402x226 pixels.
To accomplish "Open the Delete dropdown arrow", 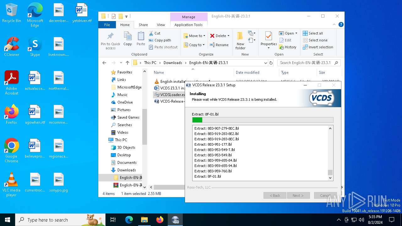I will tap(228, 36).
